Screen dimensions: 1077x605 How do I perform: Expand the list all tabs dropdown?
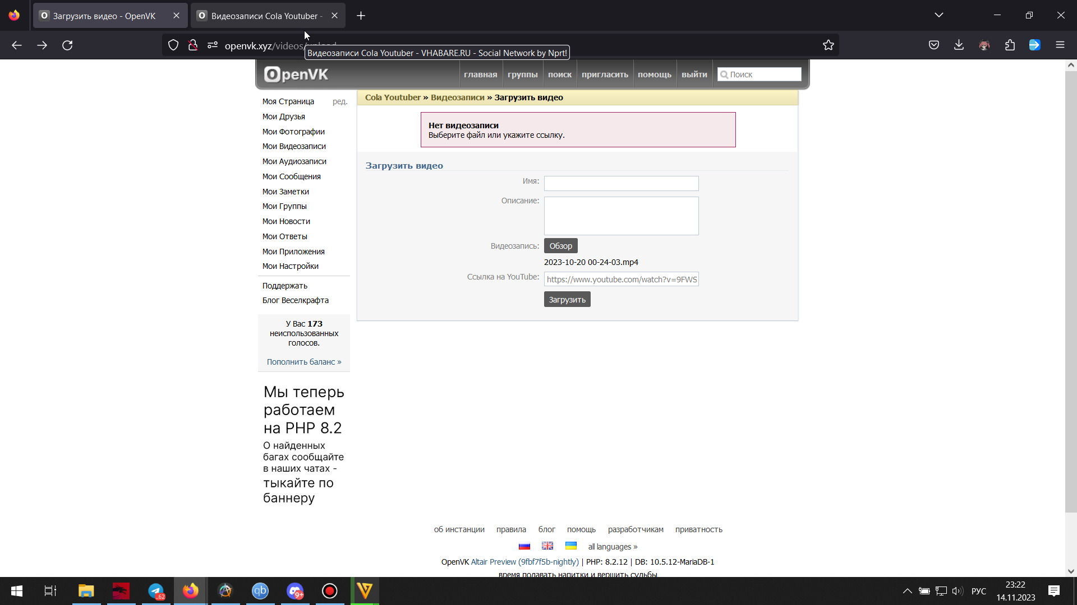tap(938, 15)
